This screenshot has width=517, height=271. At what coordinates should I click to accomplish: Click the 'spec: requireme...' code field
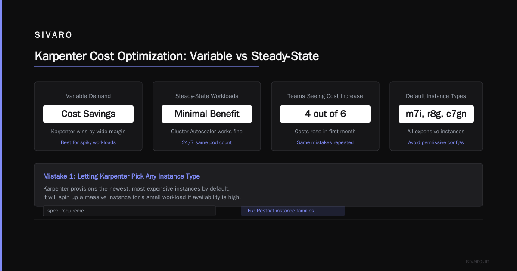[129, 211]
